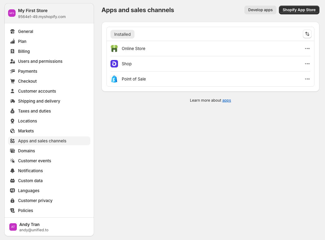The image size is (325, 240).
Task: Click the General storefront icon
Action: click(x=12, y=31)
